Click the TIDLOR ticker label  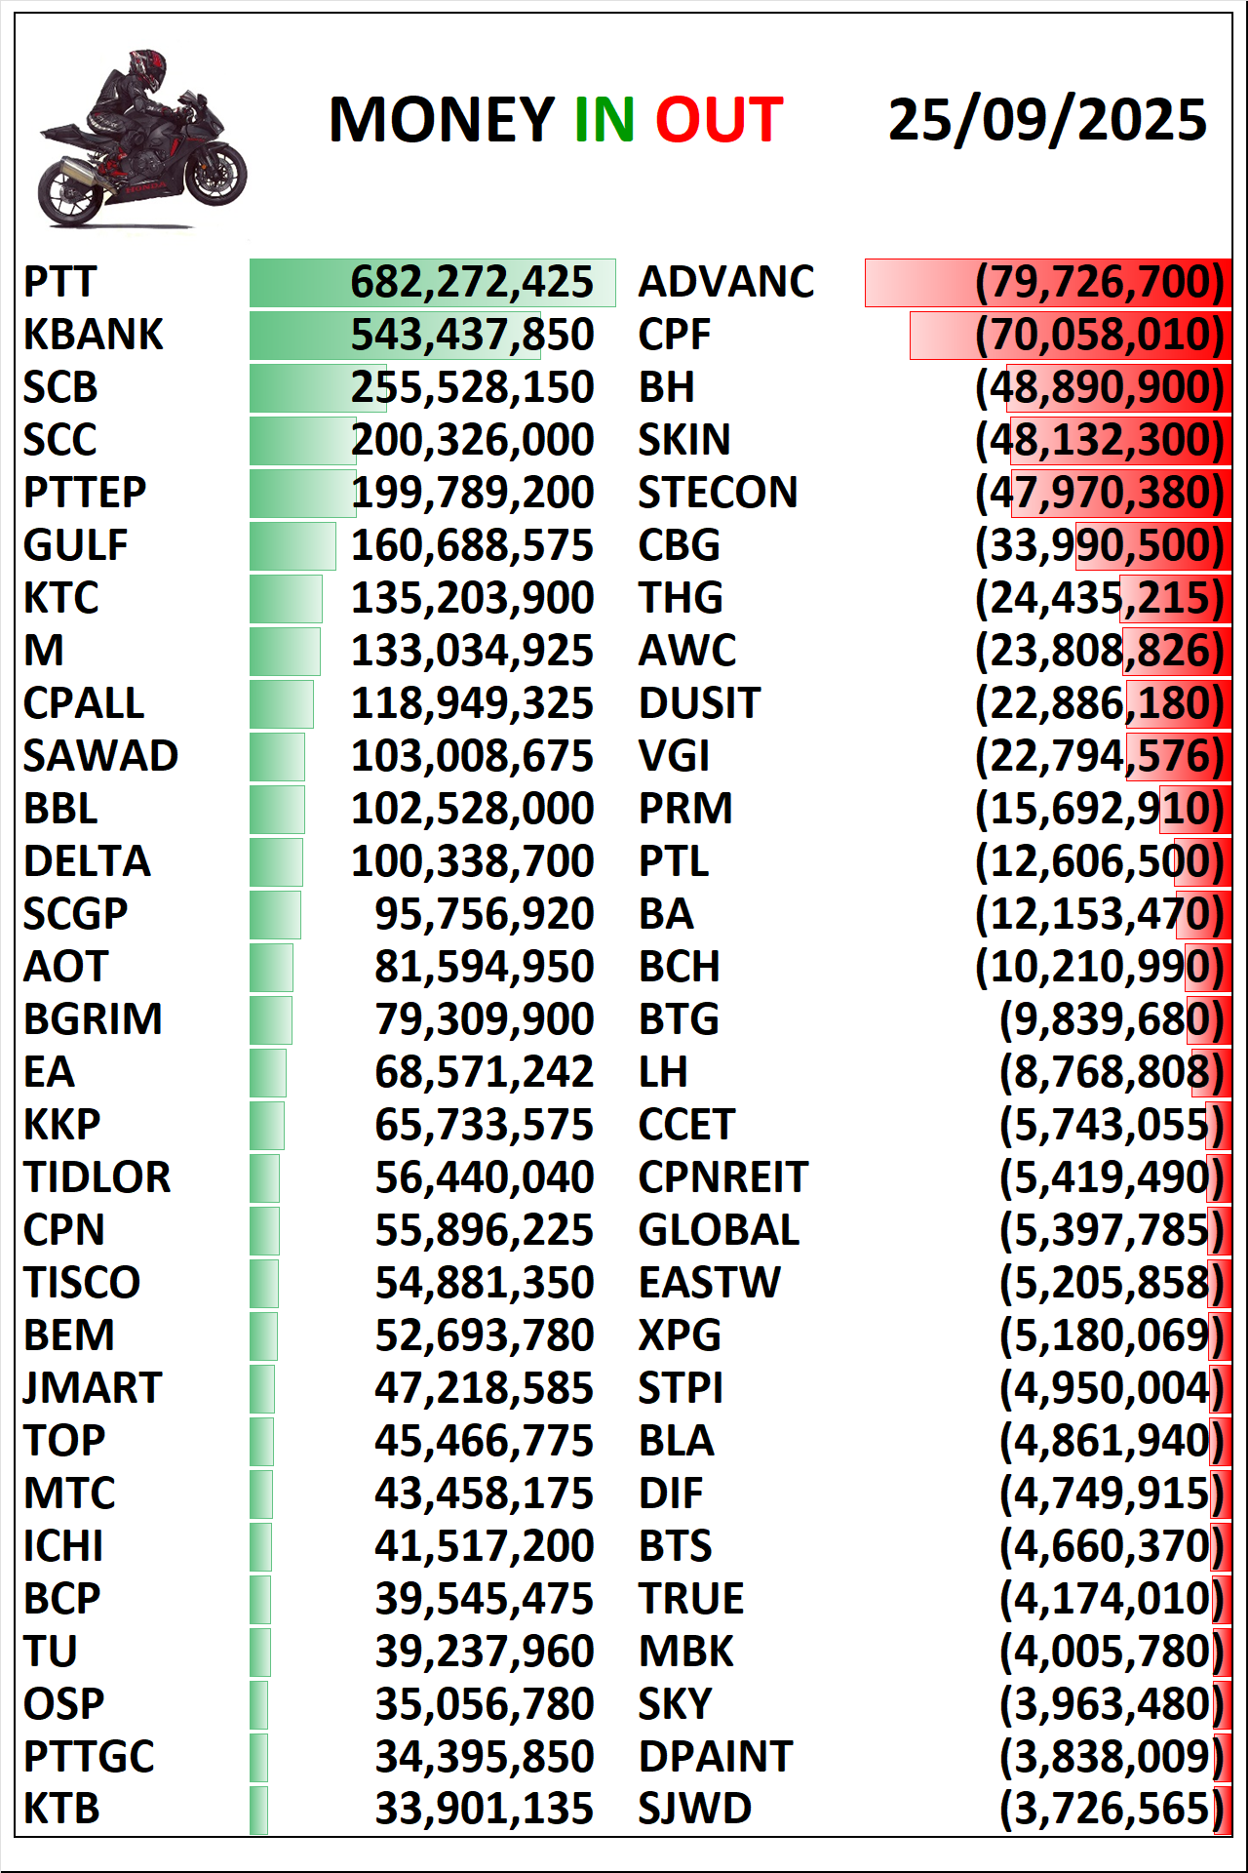pyautogui.click(x=97, y=1178)
